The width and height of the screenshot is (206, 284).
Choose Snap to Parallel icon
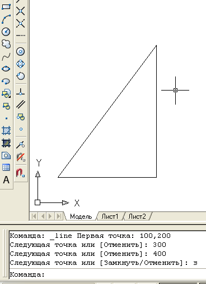click(x=21, y=105)
